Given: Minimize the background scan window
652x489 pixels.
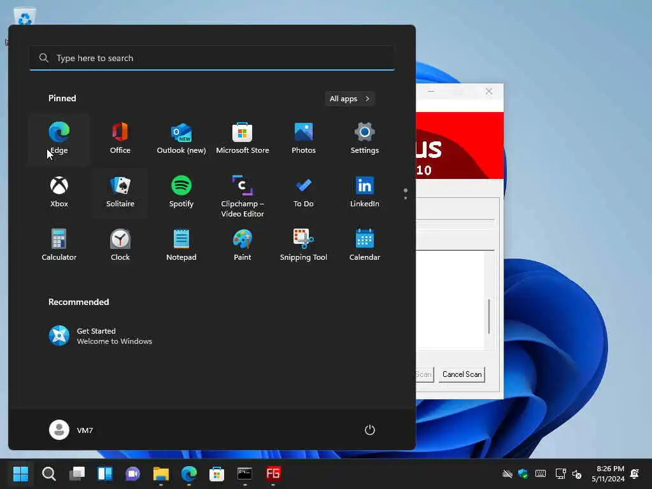Looking at the screenshot, I should pyautogui.click(x=431, y=92).
